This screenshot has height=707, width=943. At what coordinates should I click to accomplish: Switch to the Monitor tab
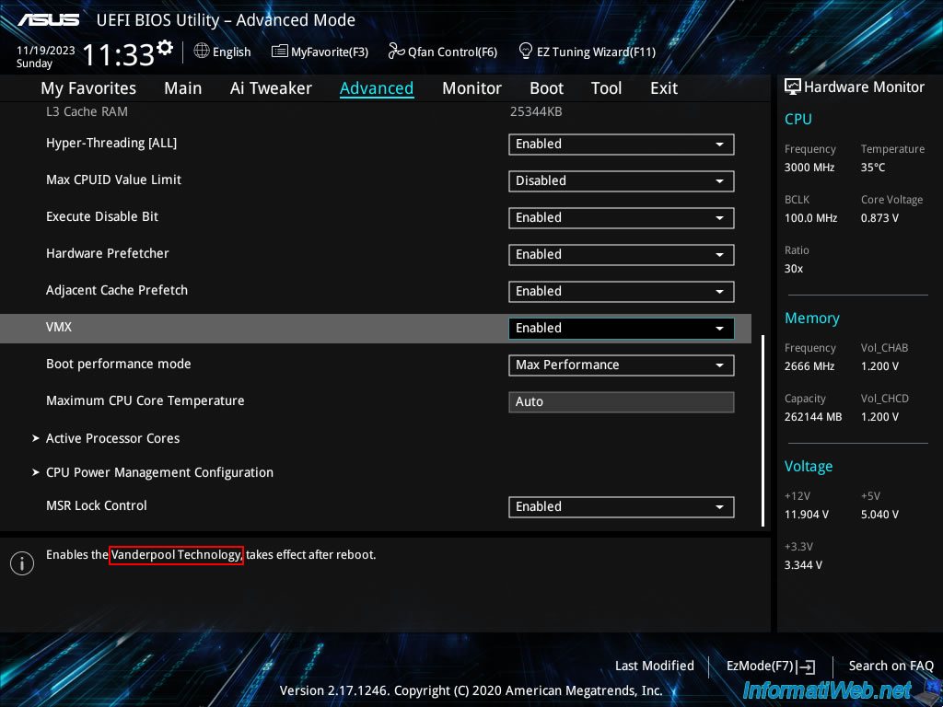click(x=471, y=88)
